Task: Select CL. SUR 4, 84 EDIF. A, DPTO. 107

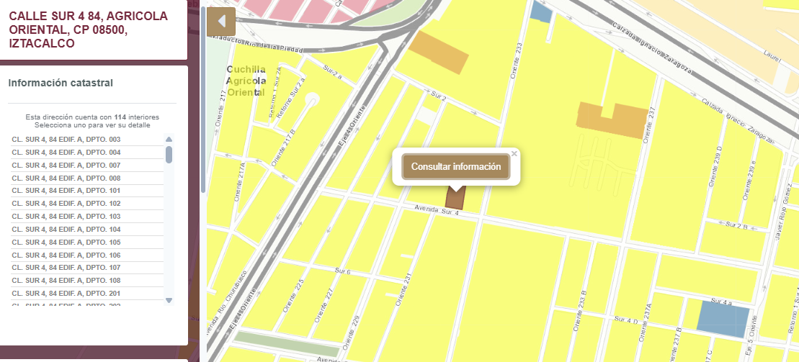Action: 86,268
